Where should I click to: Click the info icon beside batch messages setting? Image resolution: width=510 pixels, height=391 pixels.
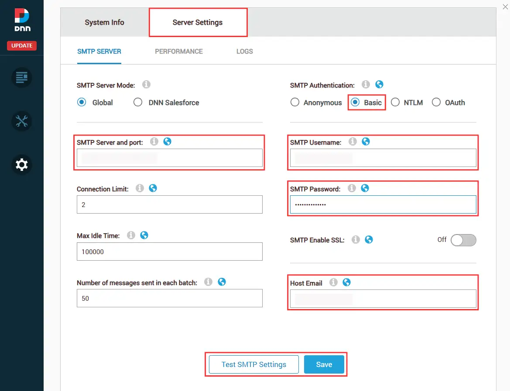click(208, 282)
